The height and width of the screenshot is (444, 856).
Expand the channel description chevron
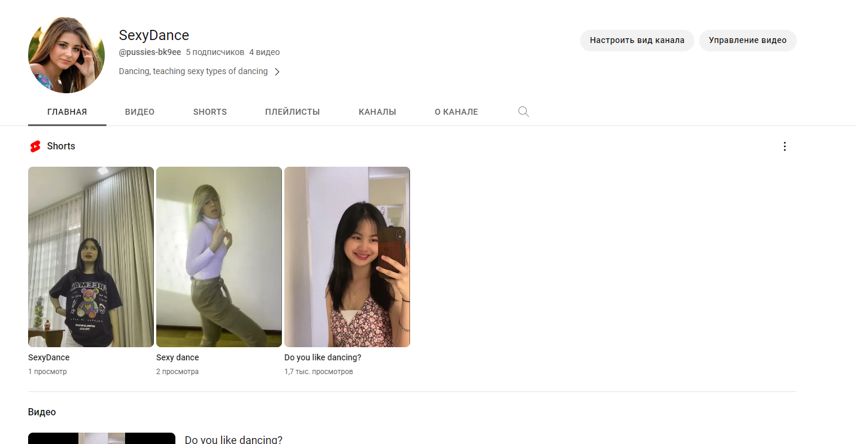(277, 72)
